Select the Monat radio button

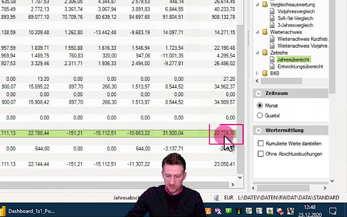(260, 105)
